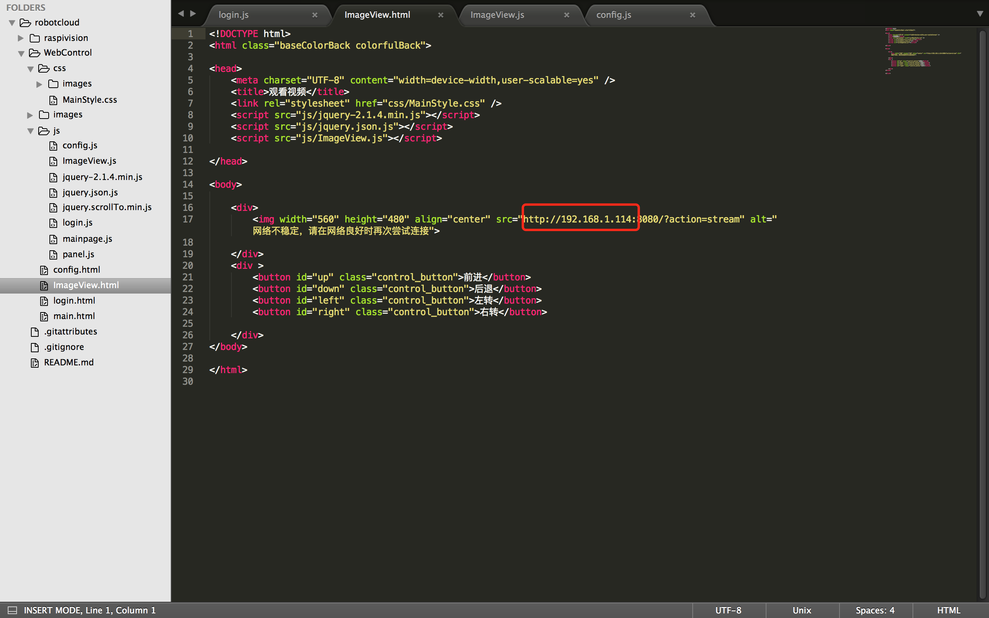Close the login.js tab
This screenshot has width=989, height=618.
coord(315,15)
